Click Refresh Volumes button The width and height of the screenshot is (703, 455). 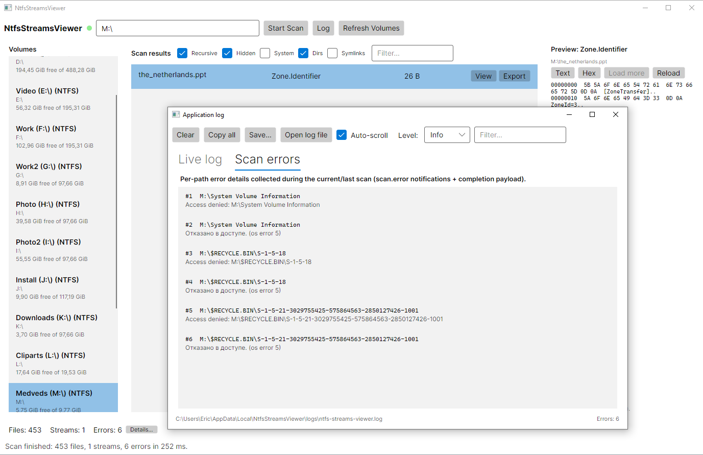[x=371, y=28]
